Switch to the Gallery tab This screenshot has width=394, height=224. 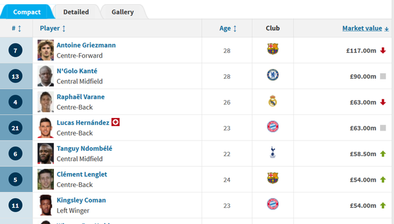(122, 12)
